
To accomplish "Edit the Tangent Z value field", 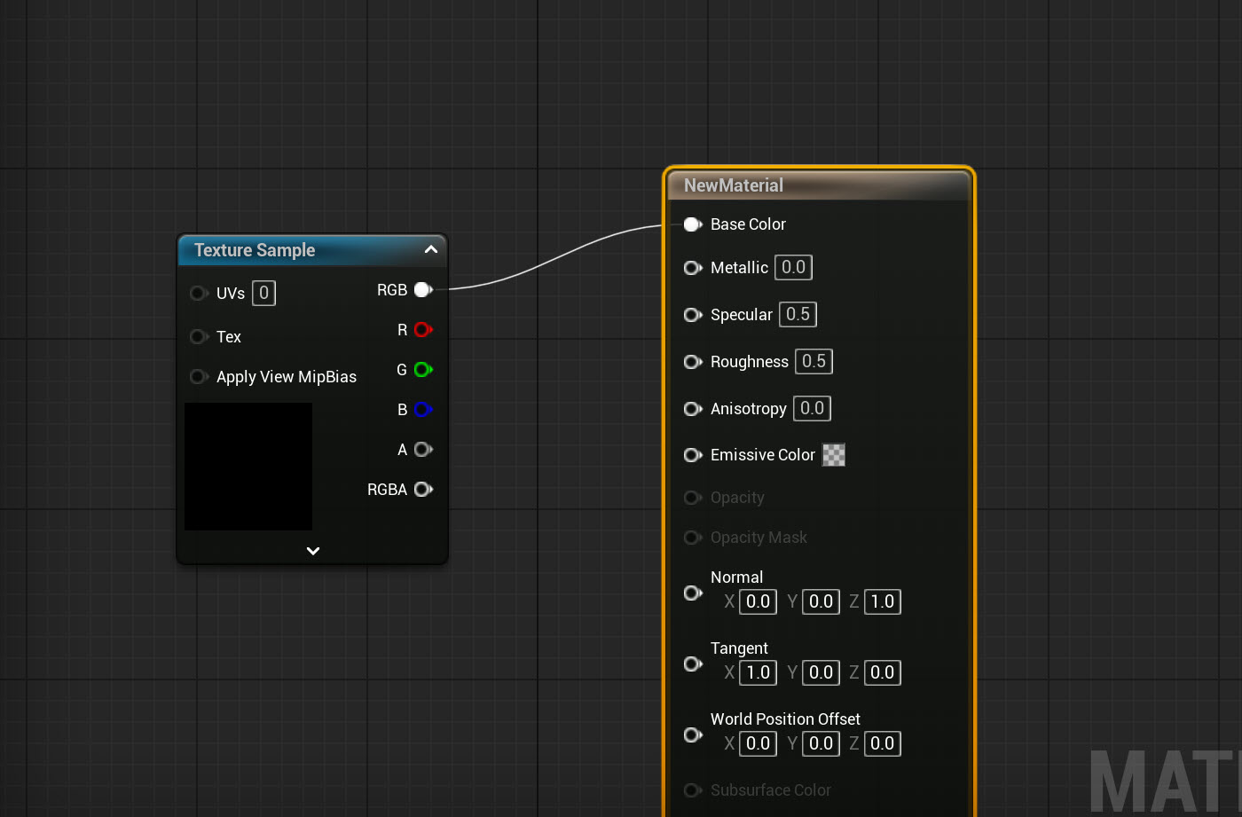I will coord(883,672).
